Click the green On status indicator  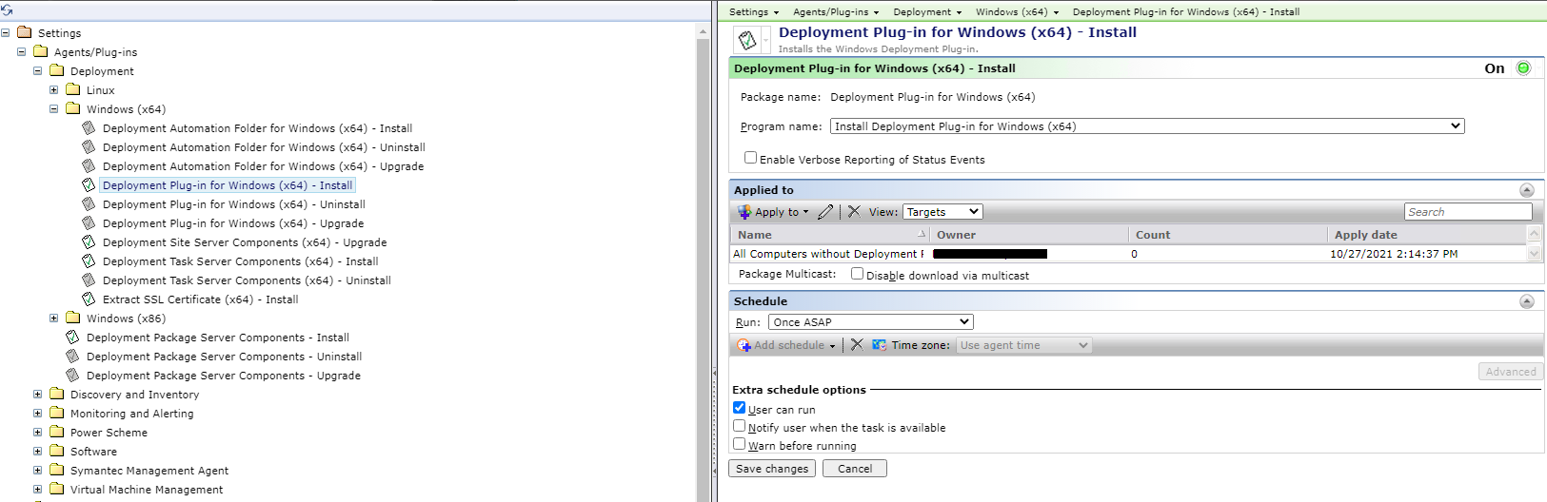[1523, 68]
